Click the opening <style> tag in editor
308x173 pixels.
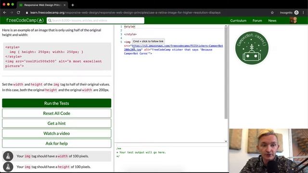coord(129,26)
